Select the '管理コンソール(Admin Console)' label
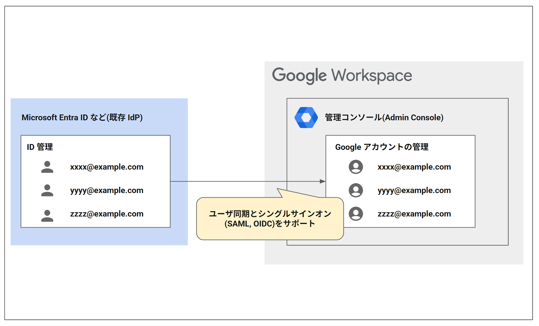The image size is (539, 326). pos(384,117)
